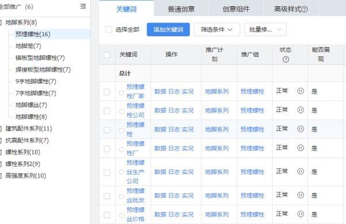346x224 pixels.
Task: Check the row for 预埋螺丝批发
Action: 107,196
